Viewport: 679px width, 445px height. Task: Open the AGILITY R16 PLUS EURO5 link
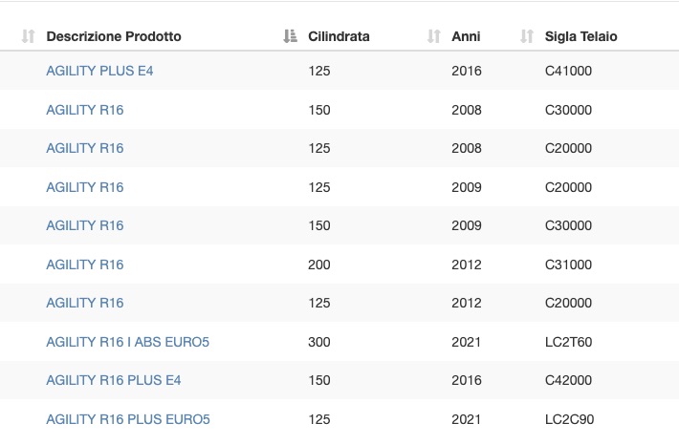128,419
